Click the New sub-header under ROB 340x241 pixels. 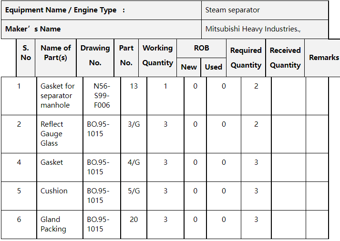189,67
